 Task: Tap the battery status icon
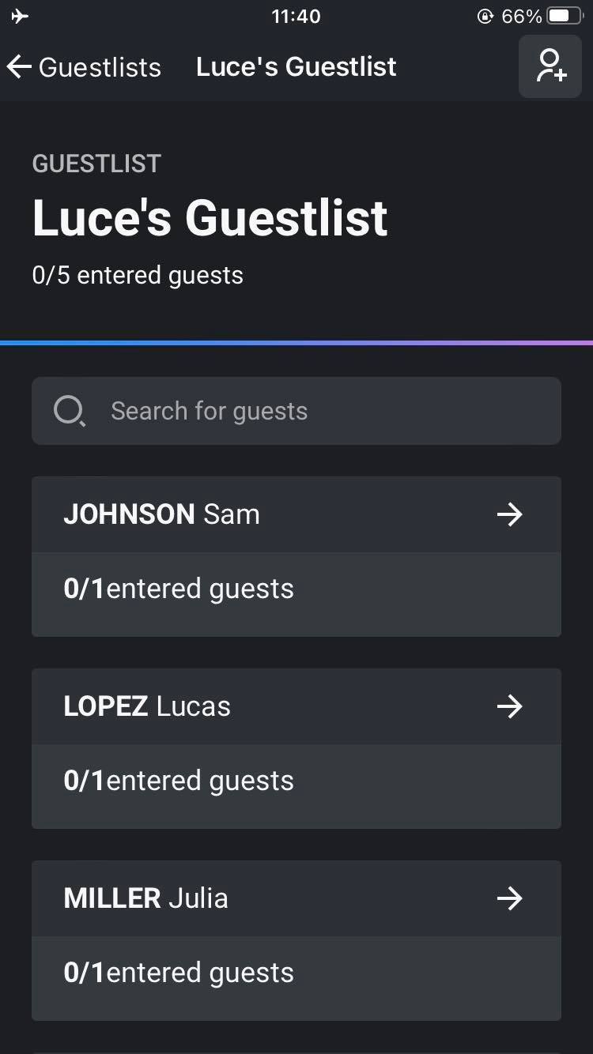(x=565, y=16)
